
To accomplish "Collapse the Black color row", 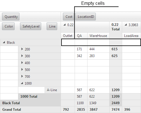I will click(4, 42).
